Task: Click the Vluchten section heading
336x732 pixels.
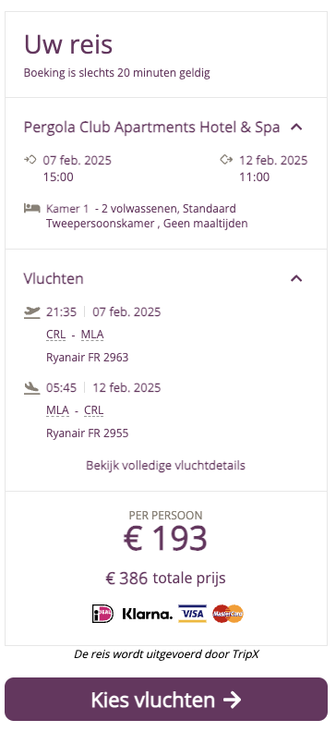Action: pos(54,278)
